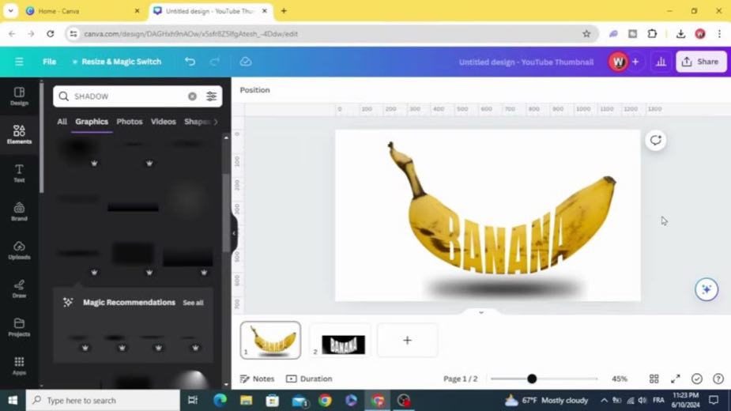The height and width of the screenshot is (411, 731).
Task: Click the design title Untitled design
Action: click(526, 62)
